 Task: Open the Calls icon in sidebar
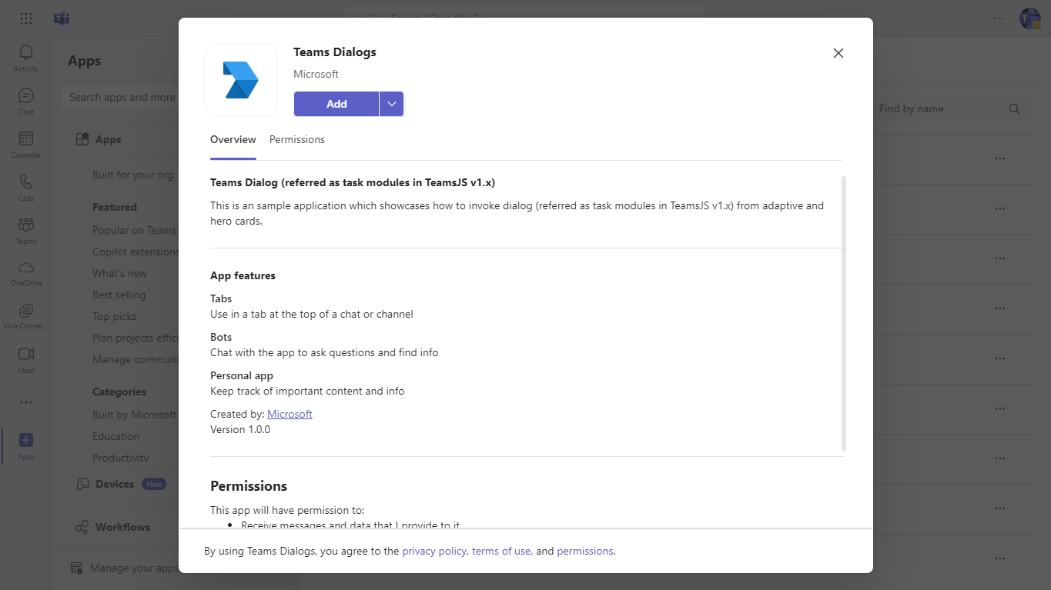pos(26,187)
